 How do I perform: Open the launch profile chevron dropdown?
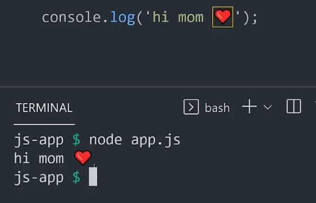coord(267,107)
